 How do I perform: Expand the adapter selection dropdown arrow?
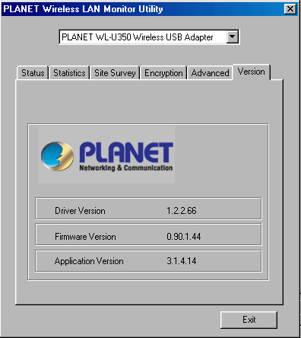[232, 37]
